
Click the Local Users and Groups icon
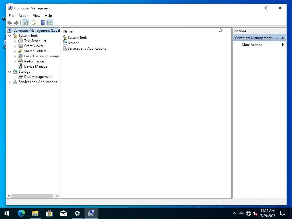click(x=21, y=56)
